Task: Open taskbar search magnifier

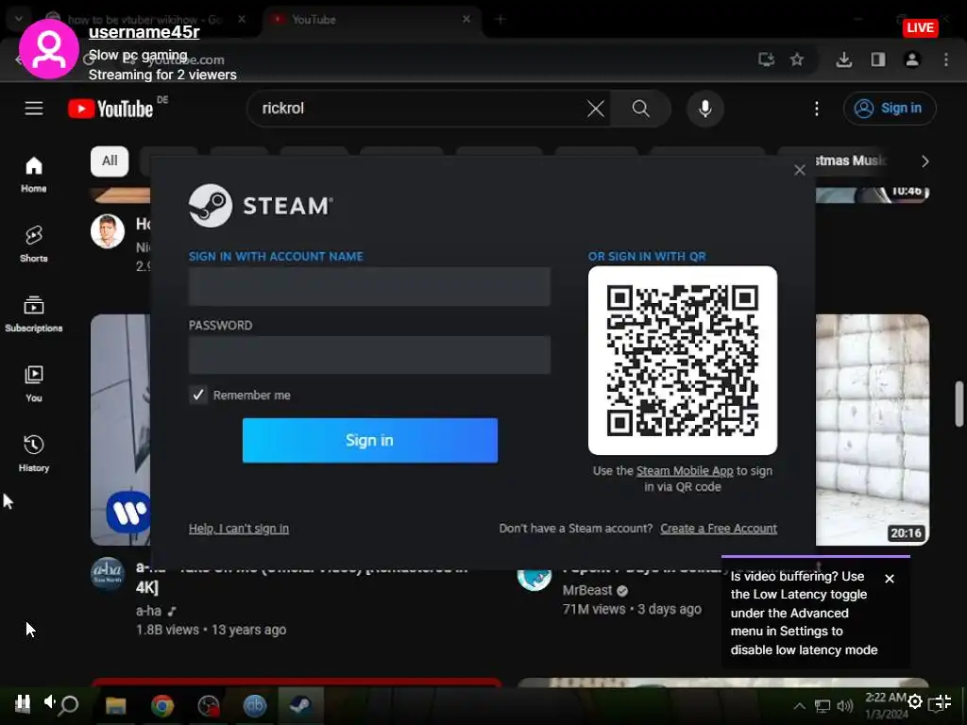Action: 70,704
